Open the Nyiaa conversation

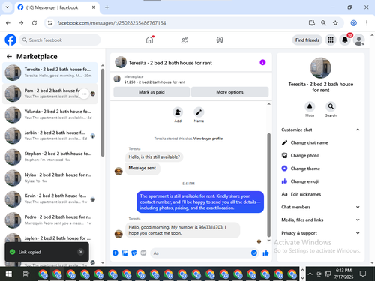coord(50,178)
